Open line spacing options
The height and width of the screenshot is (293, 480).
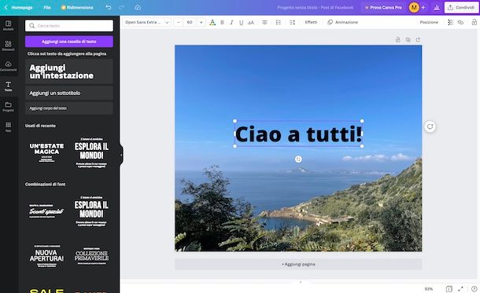coord(292,22)
